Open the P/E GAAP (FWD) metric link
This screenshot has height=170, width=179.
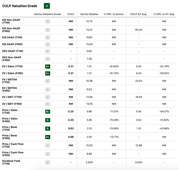[x=12, y=44]
